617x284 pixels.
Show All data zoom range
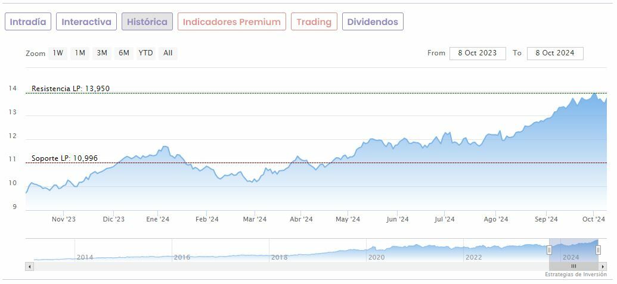(x=168, y=53)
